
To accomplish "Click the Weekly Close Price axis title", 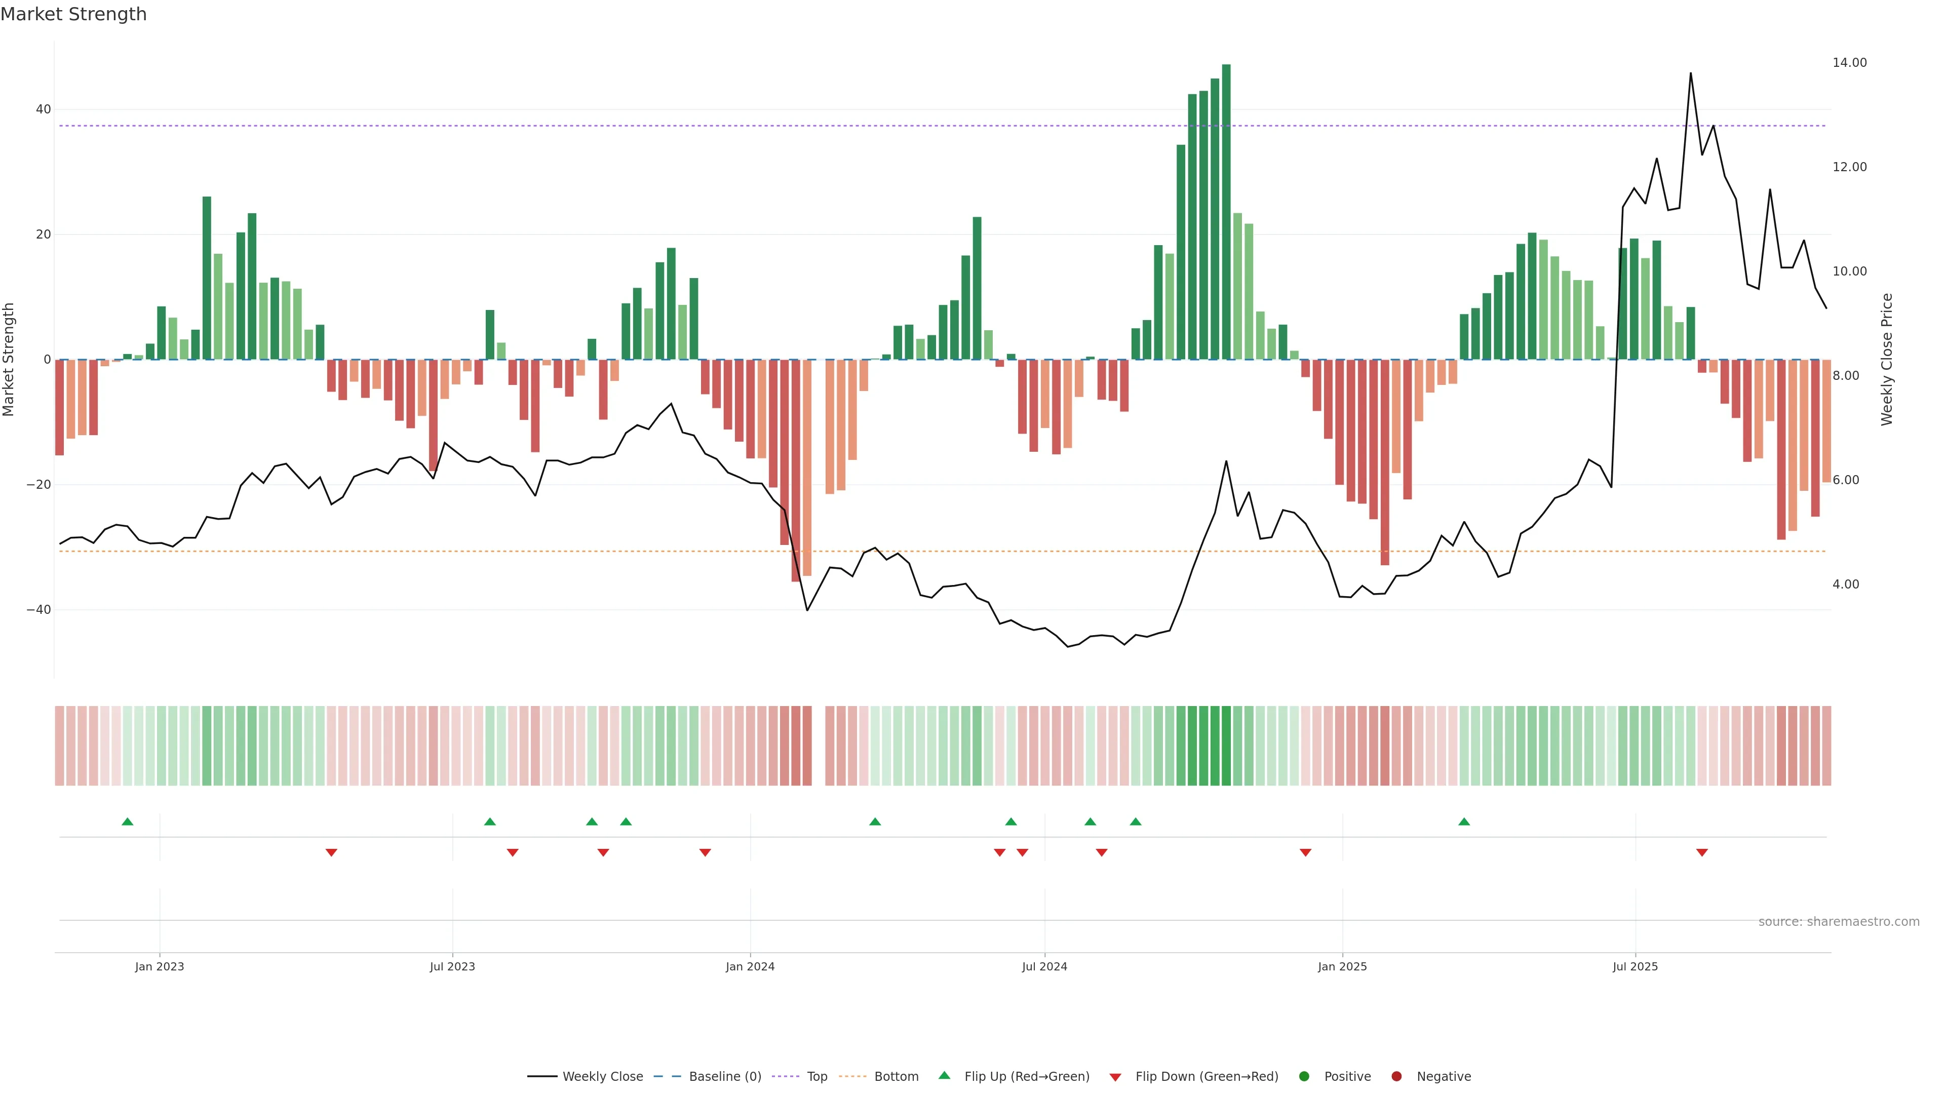I will point(1887,360).
